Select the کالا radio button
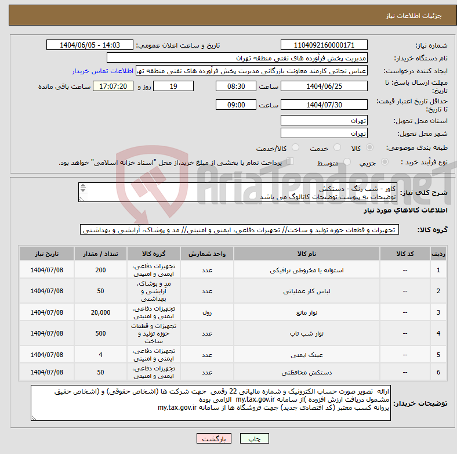 click(369, 147)
